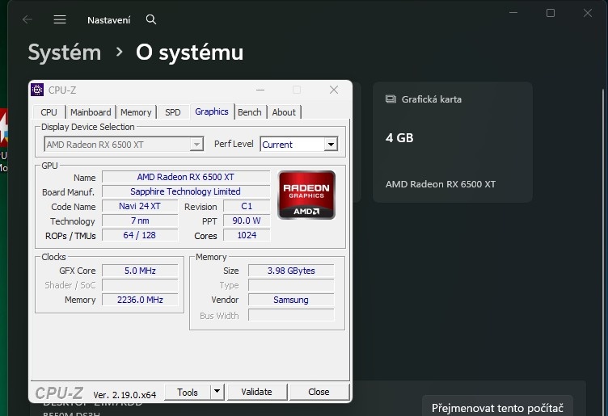Click the empty memory Type field
The height and width of the screenshot is (416, 608).
[291, 285]
